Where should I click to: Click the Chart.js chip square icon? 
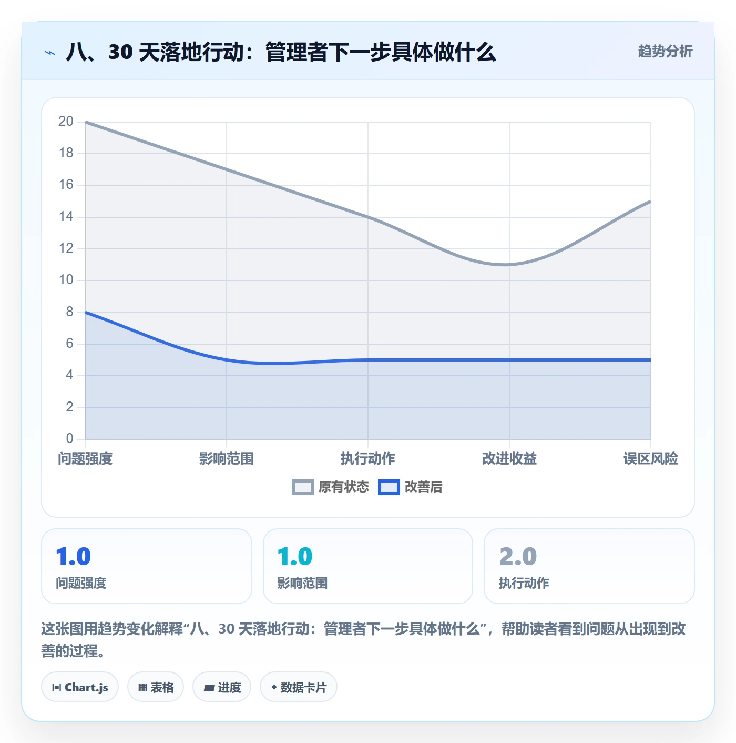[56, 688]
